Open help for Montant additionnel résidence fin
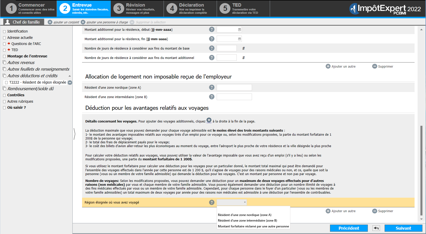 [x=212, y=39]
